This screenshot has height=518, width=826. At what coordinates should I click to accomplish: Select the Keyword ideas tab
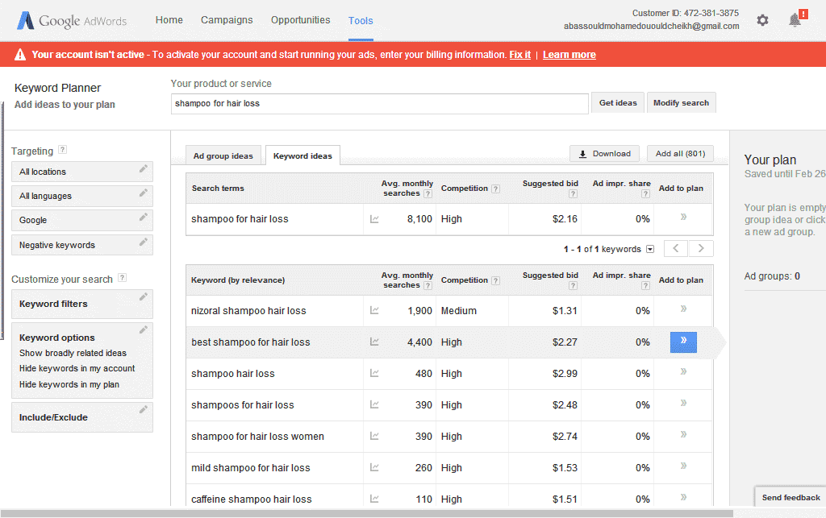(x=303, y=155)
